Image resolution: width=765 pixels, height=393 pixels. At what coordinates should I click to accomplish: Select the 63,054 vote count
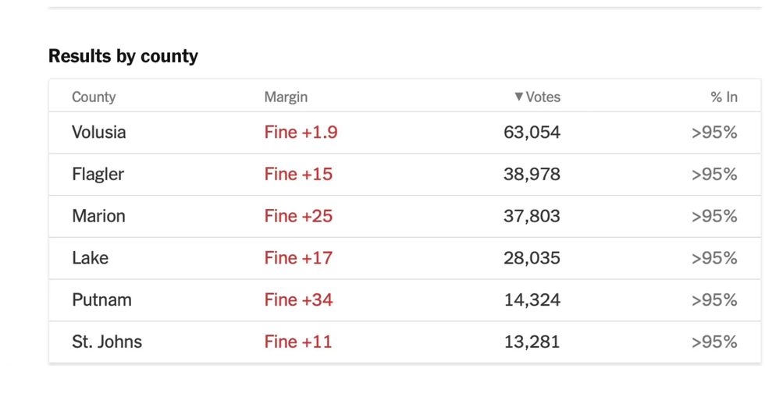[532, 133]
